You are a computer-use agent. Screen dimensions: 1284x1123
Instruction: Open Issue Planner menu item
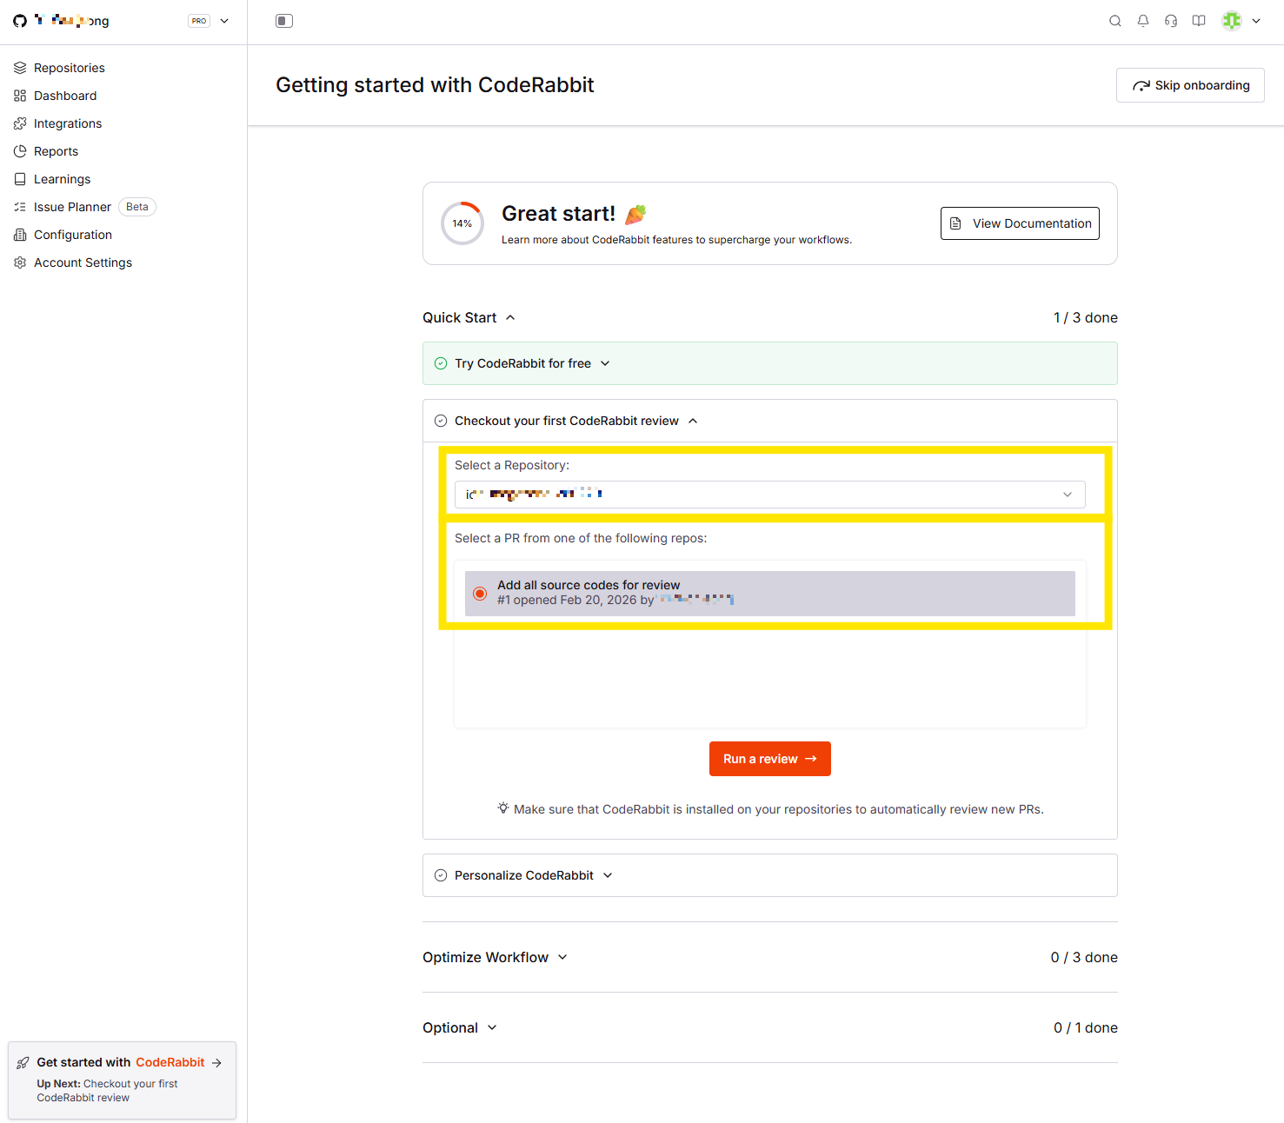point(72,207)
